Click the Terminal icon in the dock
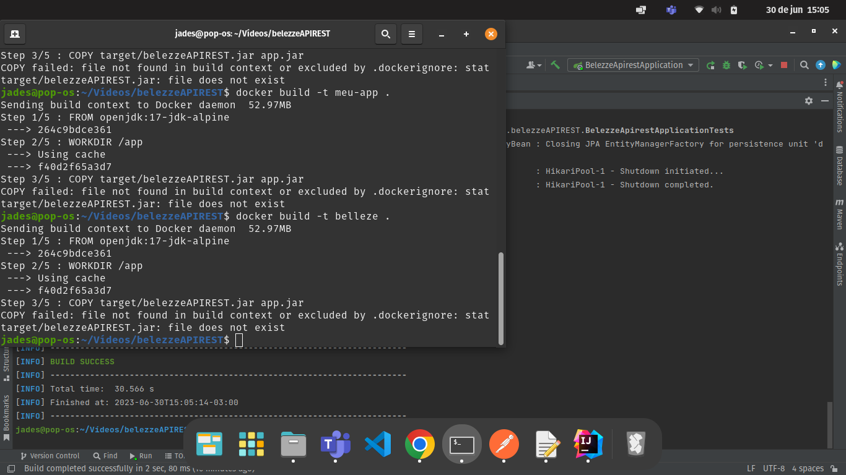 (462, 444)
